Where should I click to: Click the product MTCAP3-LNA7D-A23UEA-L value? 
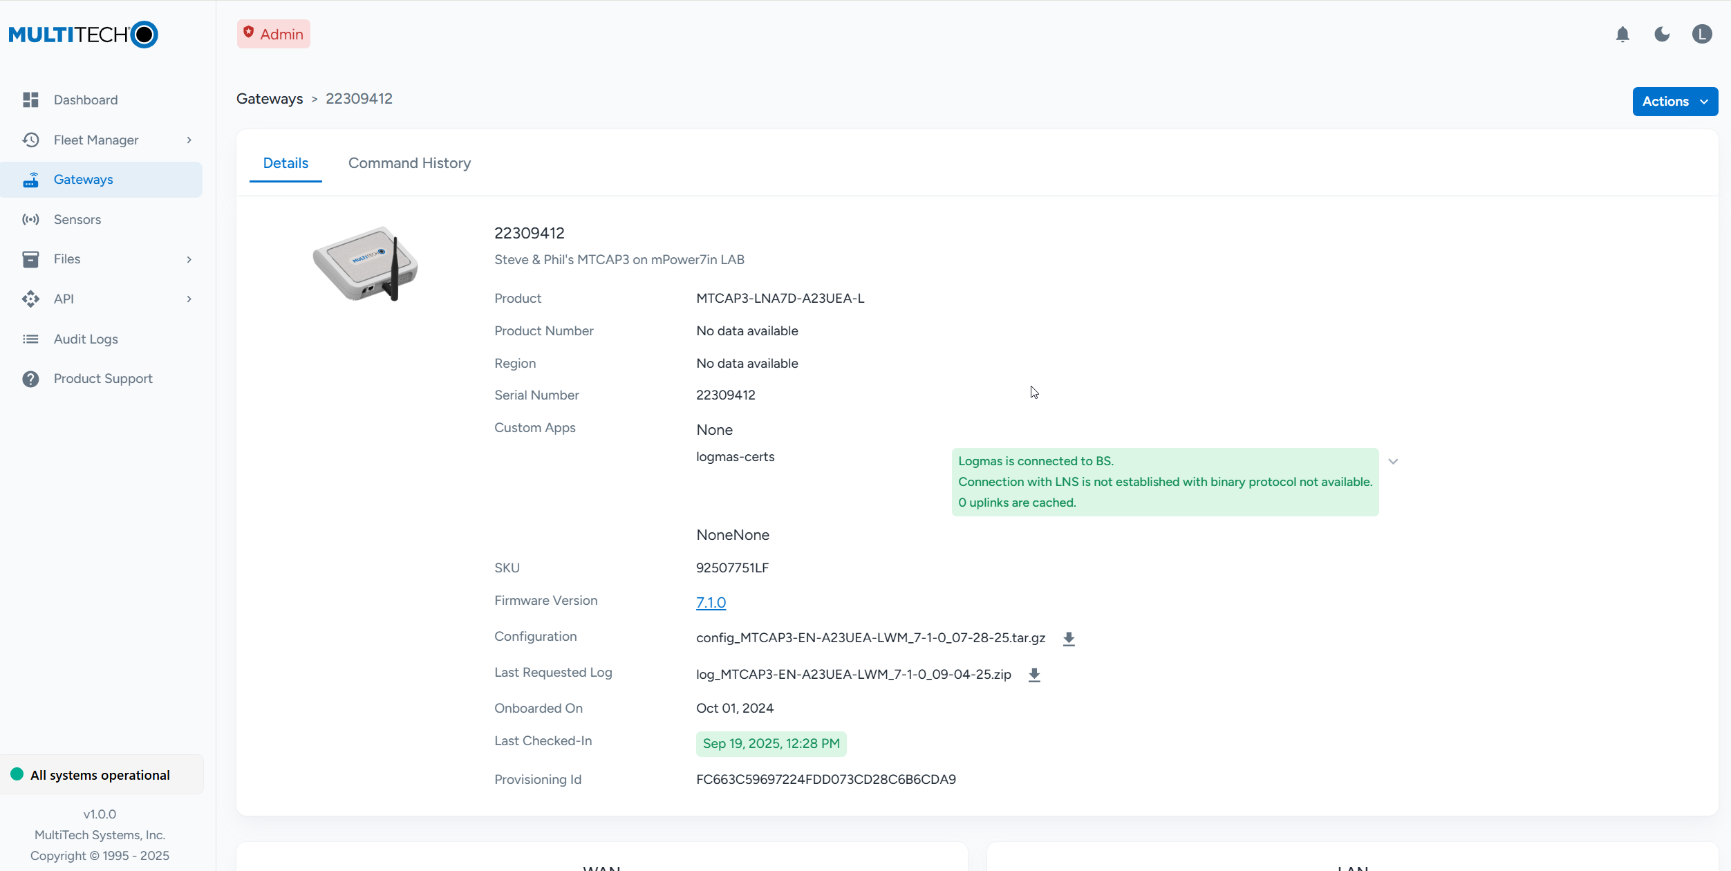[780, 299]
